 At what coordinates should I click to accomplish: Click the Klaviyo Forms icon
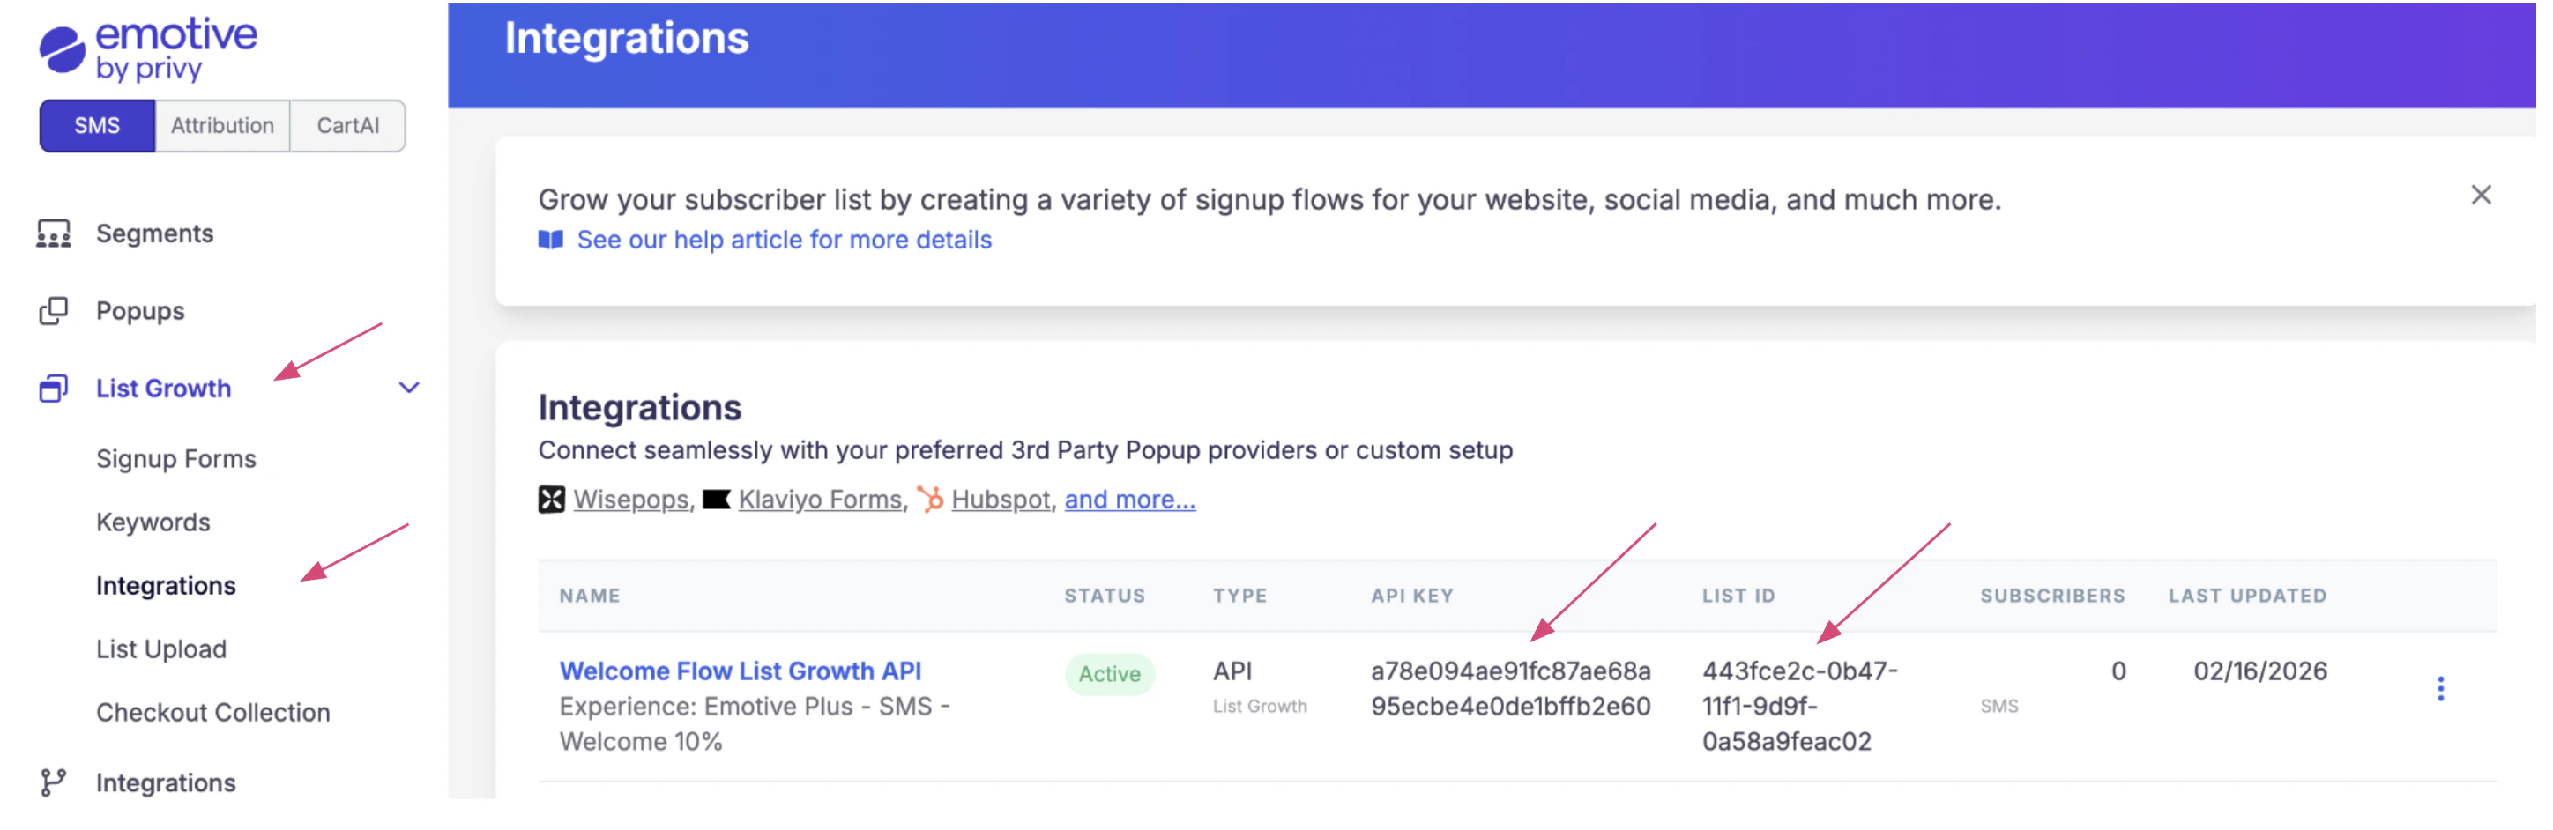point(716,500)
